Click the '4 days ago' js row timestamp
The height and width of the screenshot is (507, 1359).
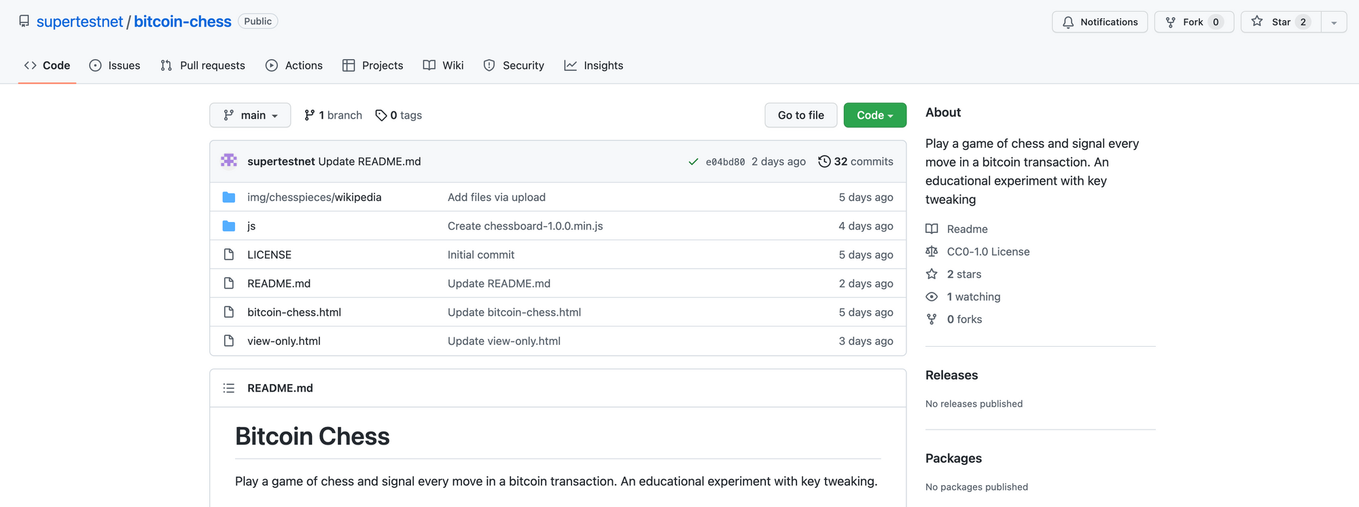pyautogui.click(x=866, y=226)
